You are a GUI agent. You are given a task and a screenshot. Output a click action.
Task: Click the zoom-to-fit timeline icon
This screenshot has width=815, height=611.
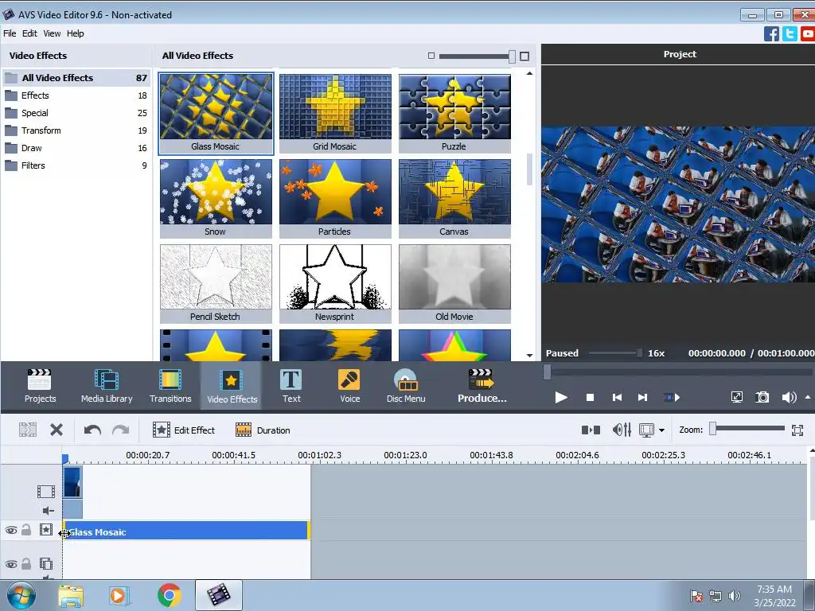797,430
